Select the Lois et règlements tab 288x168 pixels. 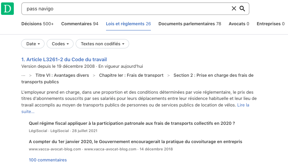128,24
